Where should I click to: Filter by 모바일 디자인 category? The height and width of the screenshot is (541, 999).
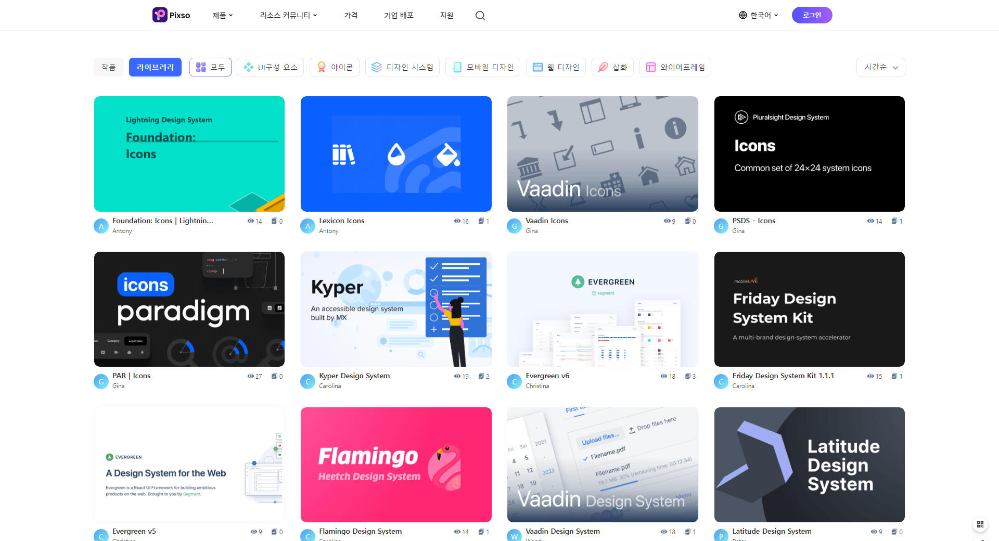[483, 67]
